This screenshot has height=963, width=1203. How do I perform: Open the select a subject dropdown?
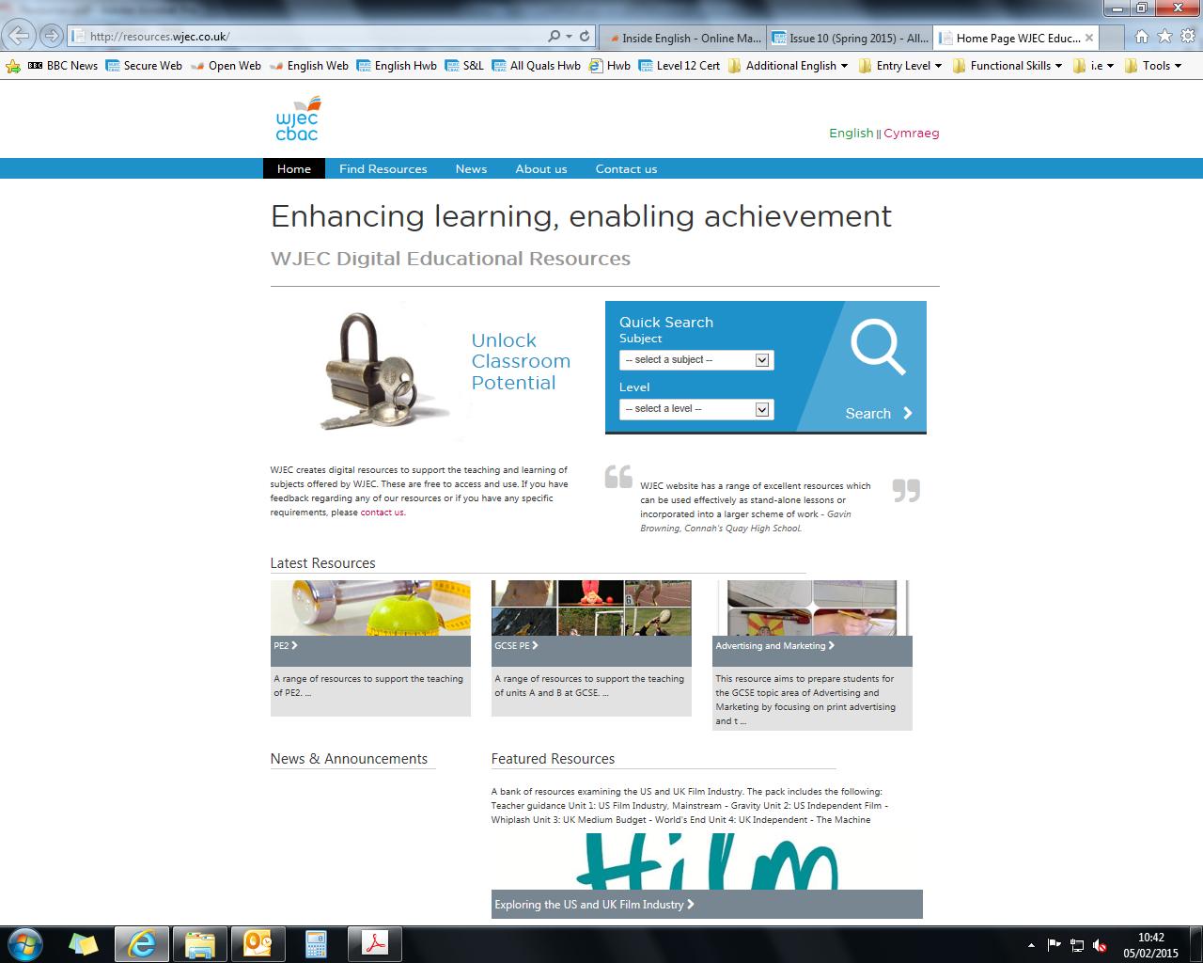tap(696, 360)
